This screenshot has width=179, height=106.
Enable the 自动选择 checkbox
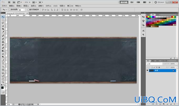10,9
